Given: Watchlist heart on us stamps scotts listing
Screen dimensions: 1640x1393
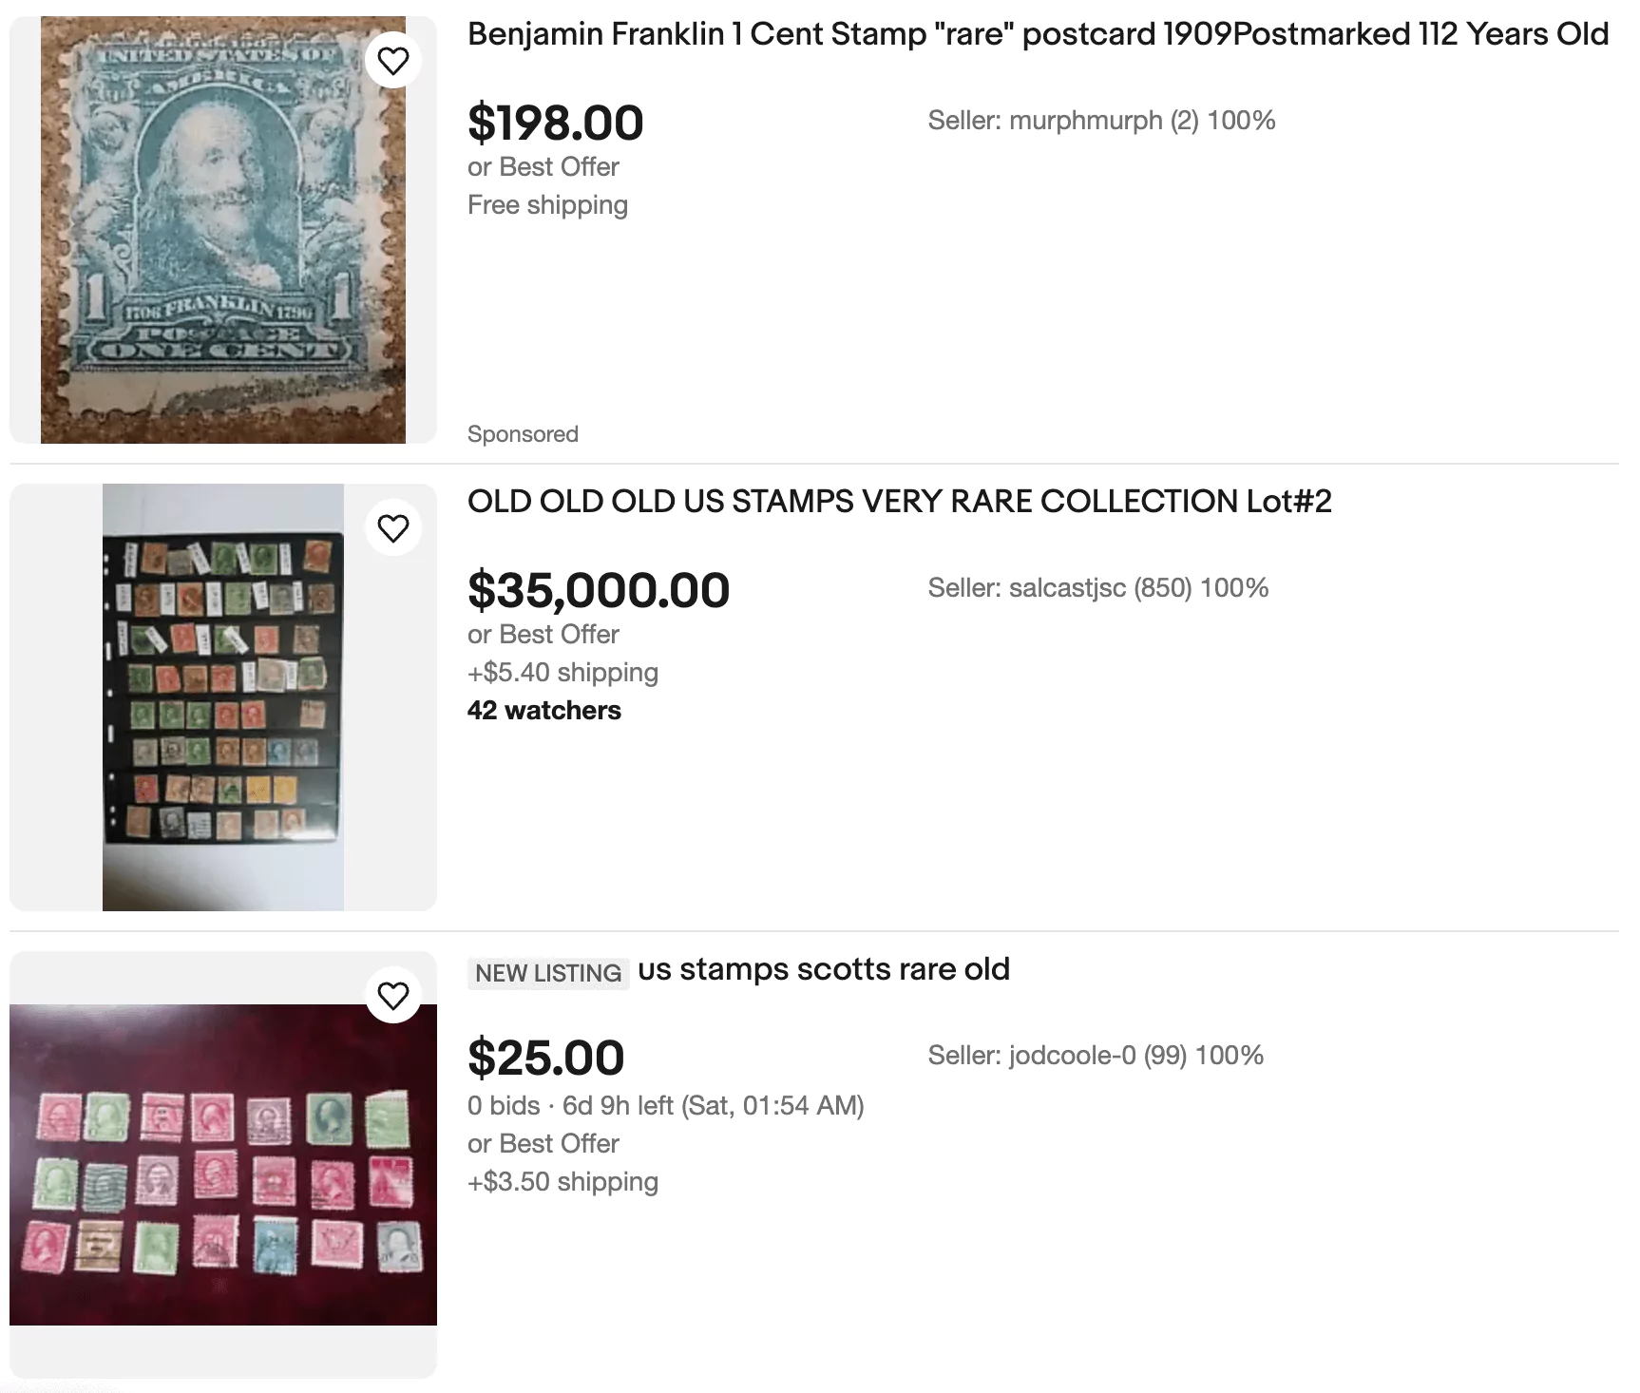Looking at the screenshot, I should [393, 996].
